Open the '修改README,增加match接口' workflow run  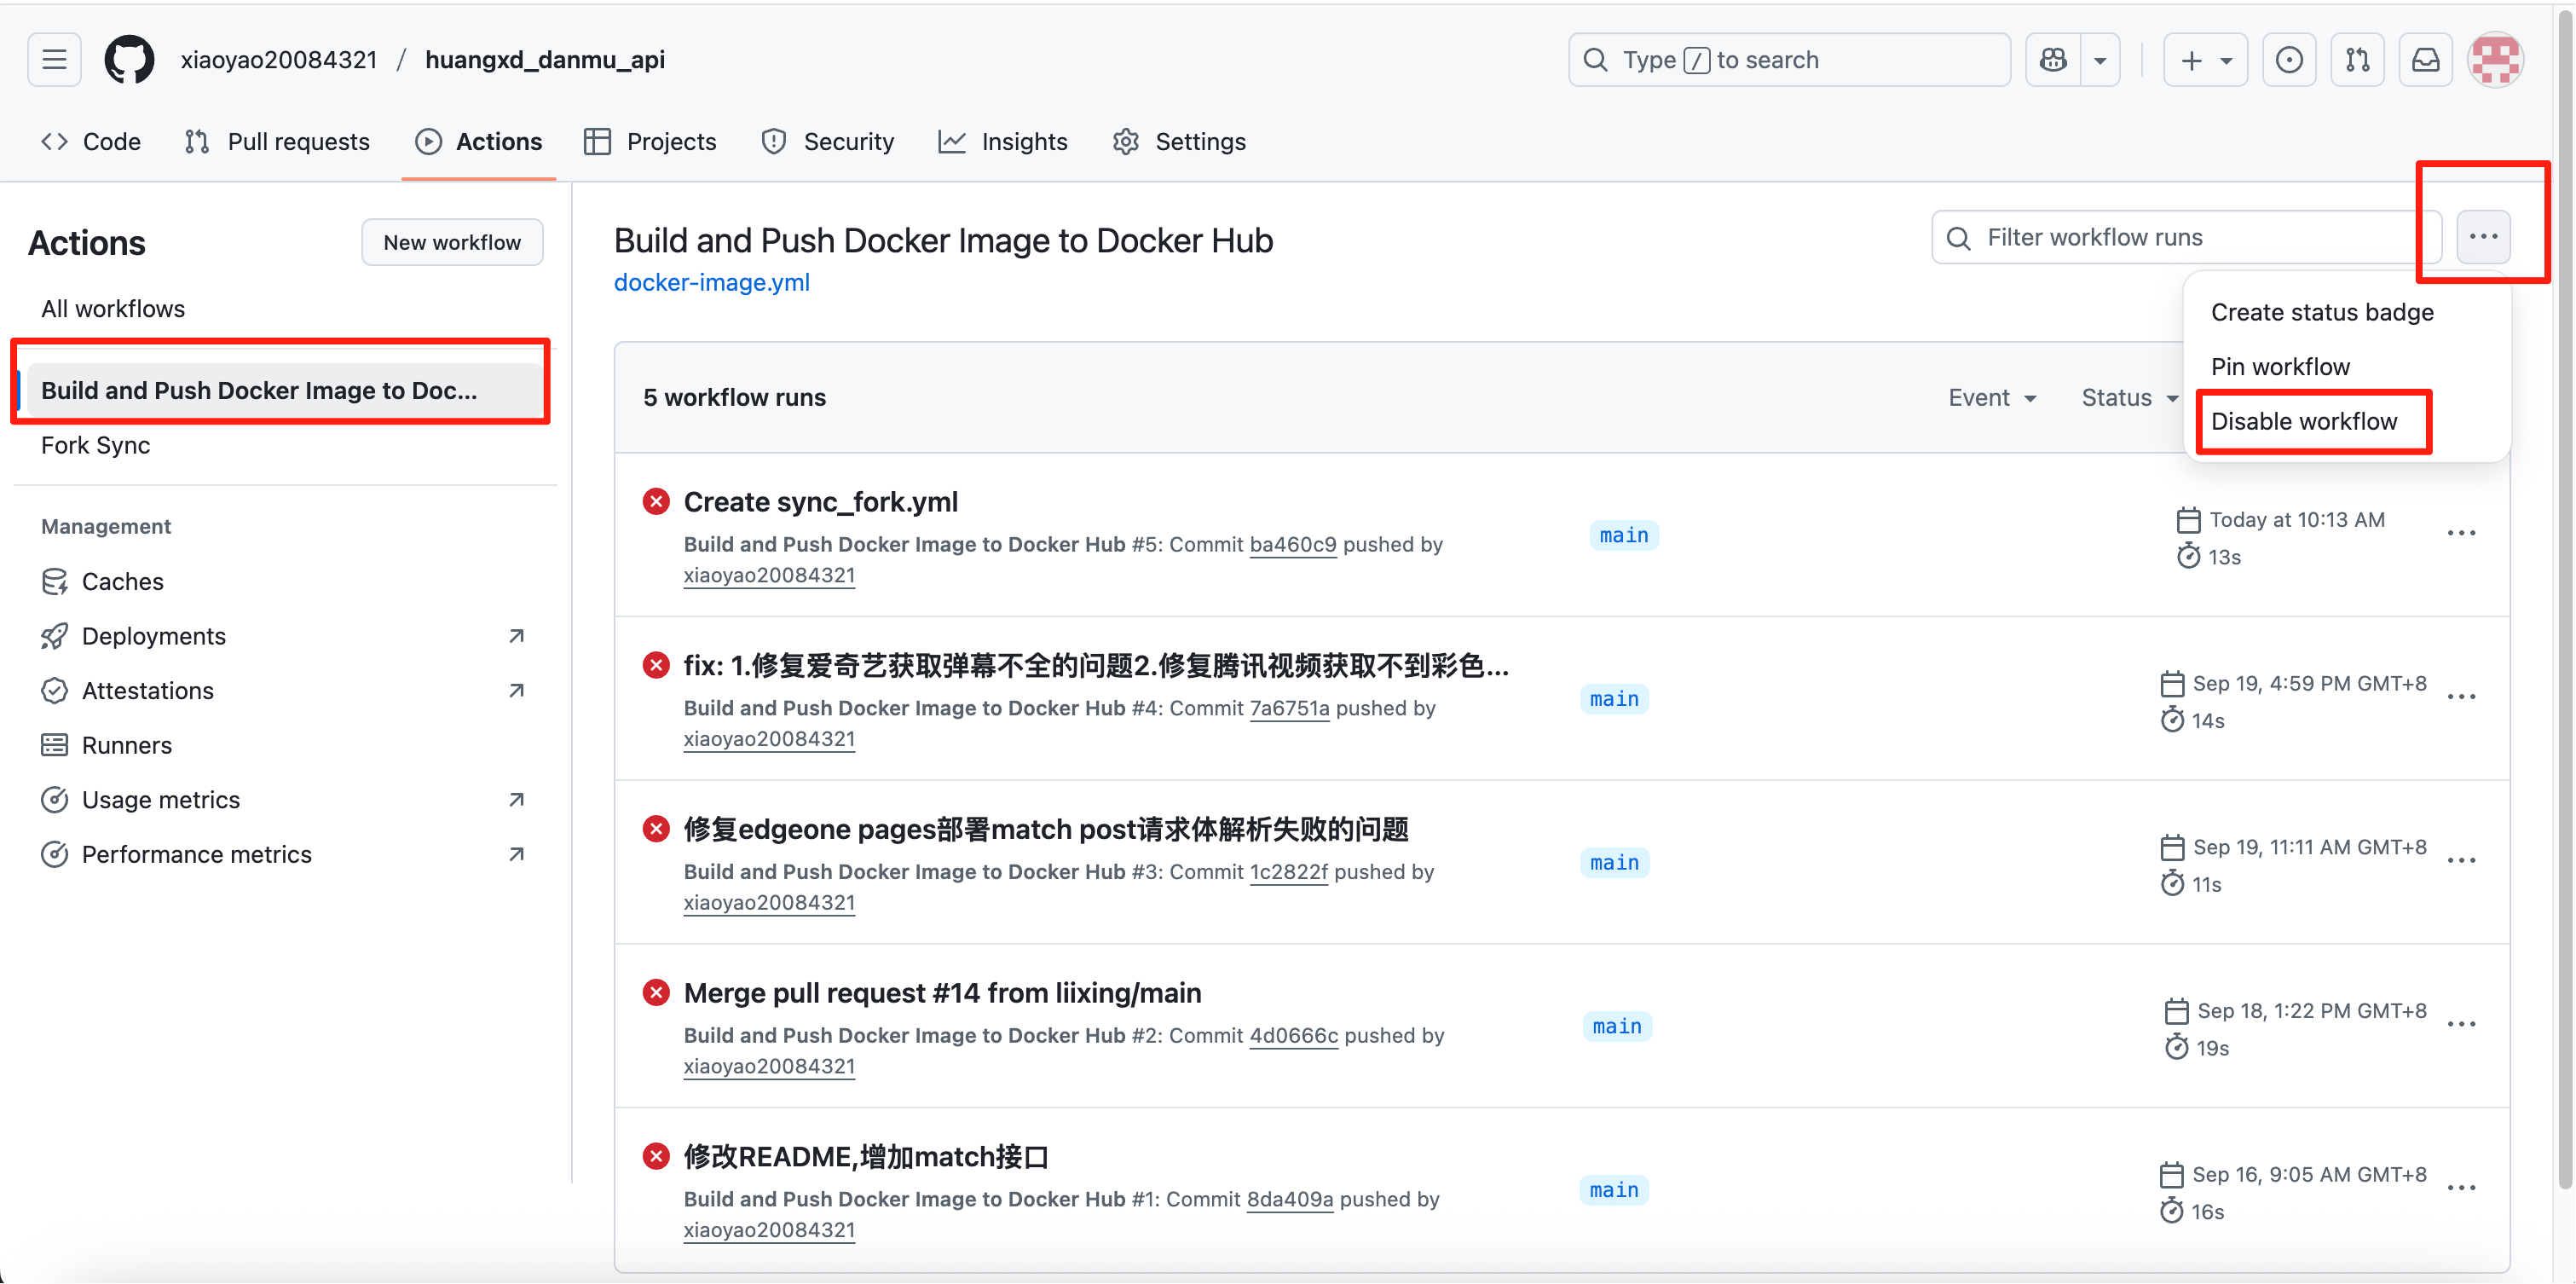(866, 1157)
